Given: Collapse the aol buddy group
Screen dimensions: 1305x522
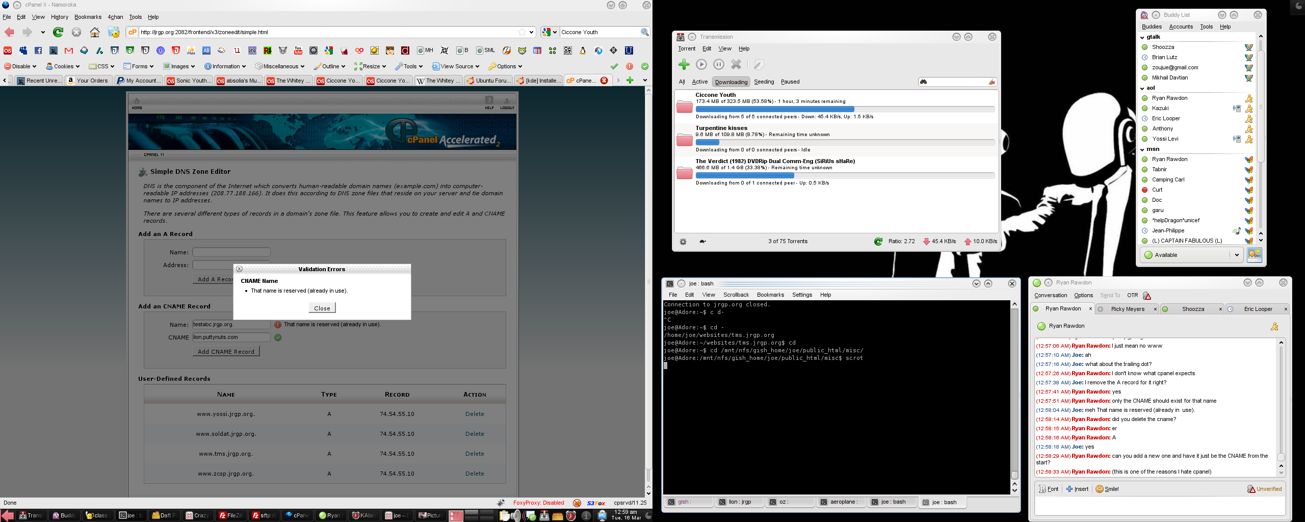Looking at the screenshot, I should click(1142, 88).
